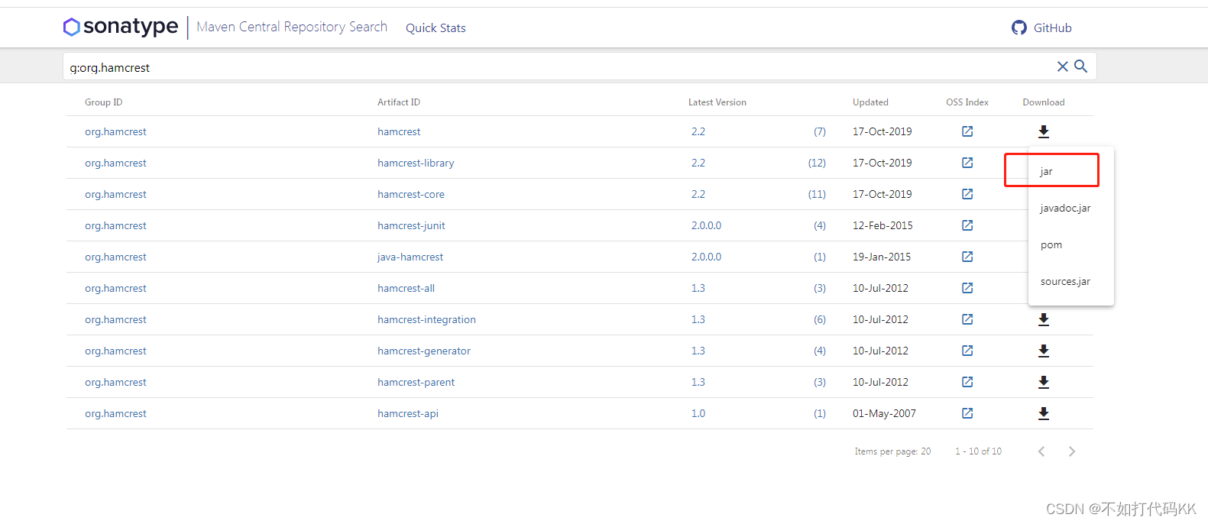
Task: Show all (7) versions of hamcrest
Action: [x=820, y=131]
